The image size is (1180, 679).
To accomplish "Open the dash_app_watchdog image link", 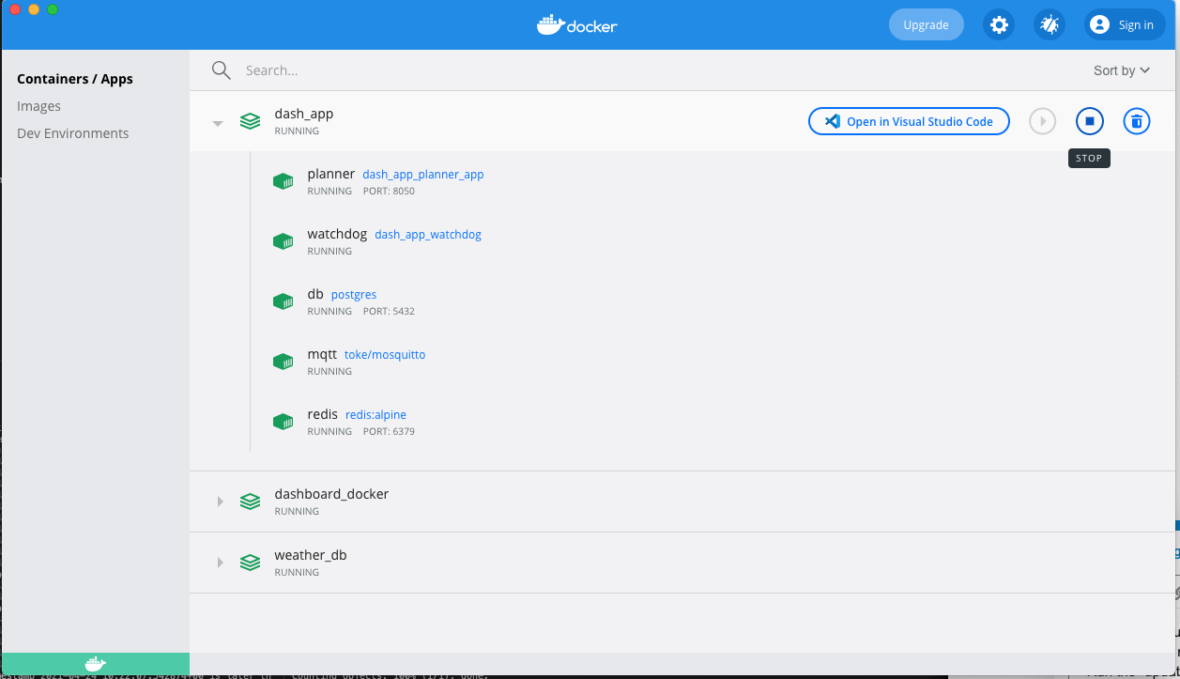I will 428,235.
